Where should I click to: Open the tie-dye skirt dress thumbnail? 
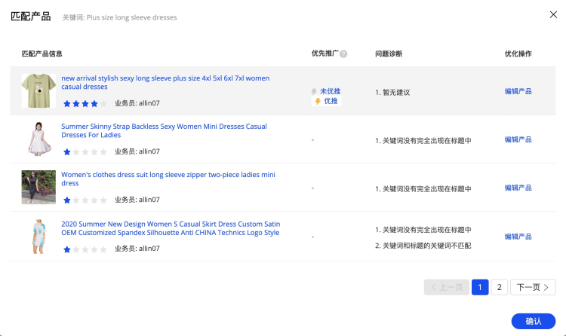pos(38,236)
